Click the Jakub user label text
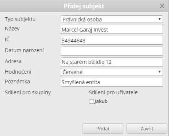This screenshot has width=169, height=136. 101,101
